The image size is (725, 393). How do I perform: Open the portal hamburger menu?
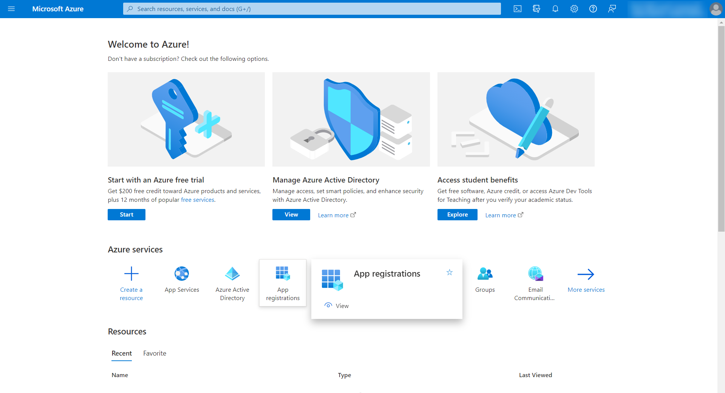click(11, 9)
